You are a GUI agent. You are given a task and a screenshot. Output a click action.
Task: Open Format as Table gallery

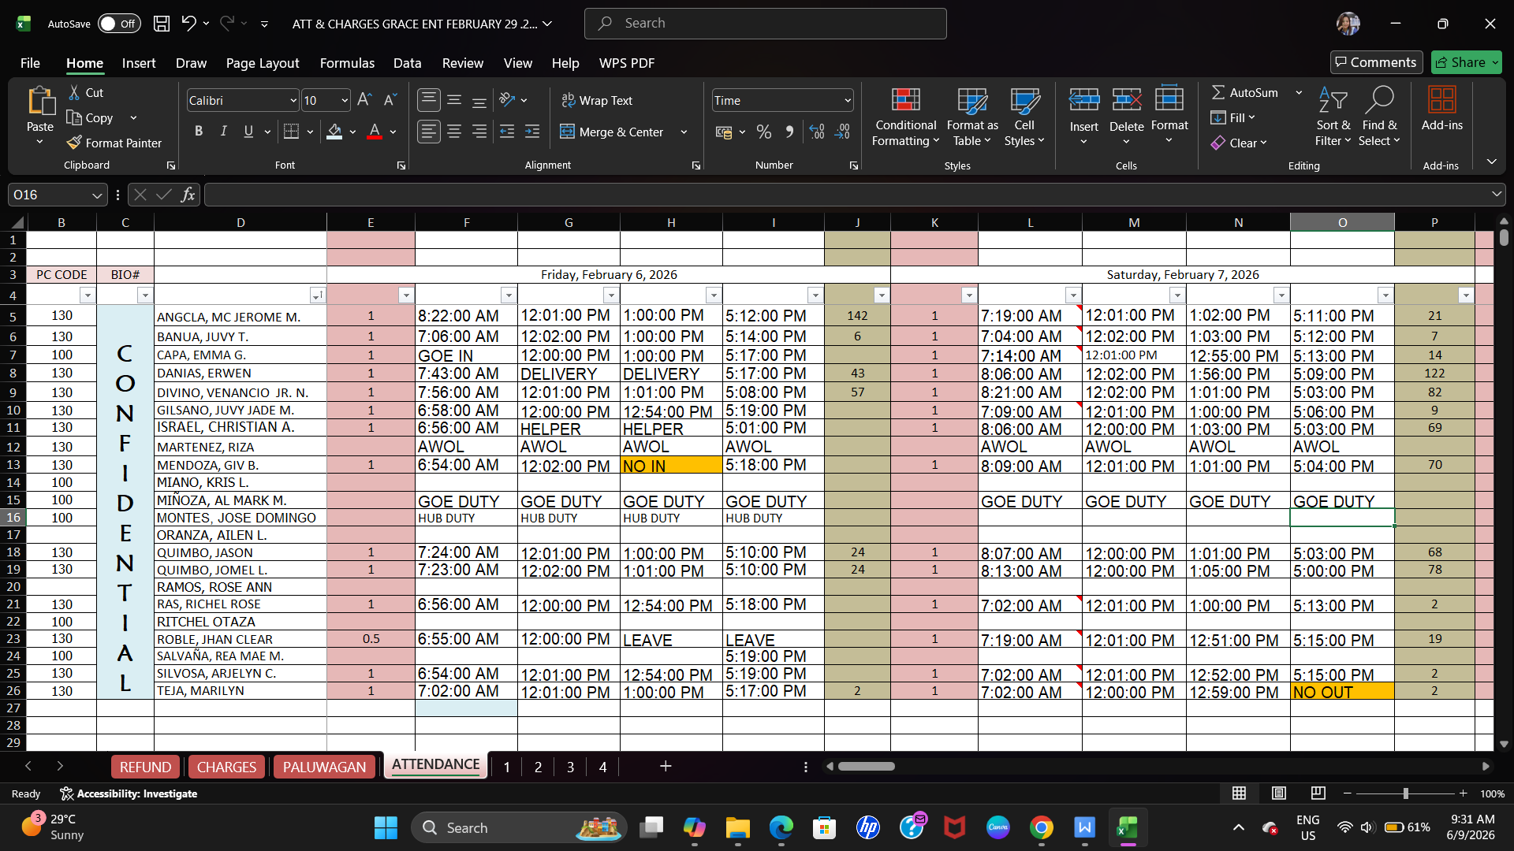tap(972, 117)
